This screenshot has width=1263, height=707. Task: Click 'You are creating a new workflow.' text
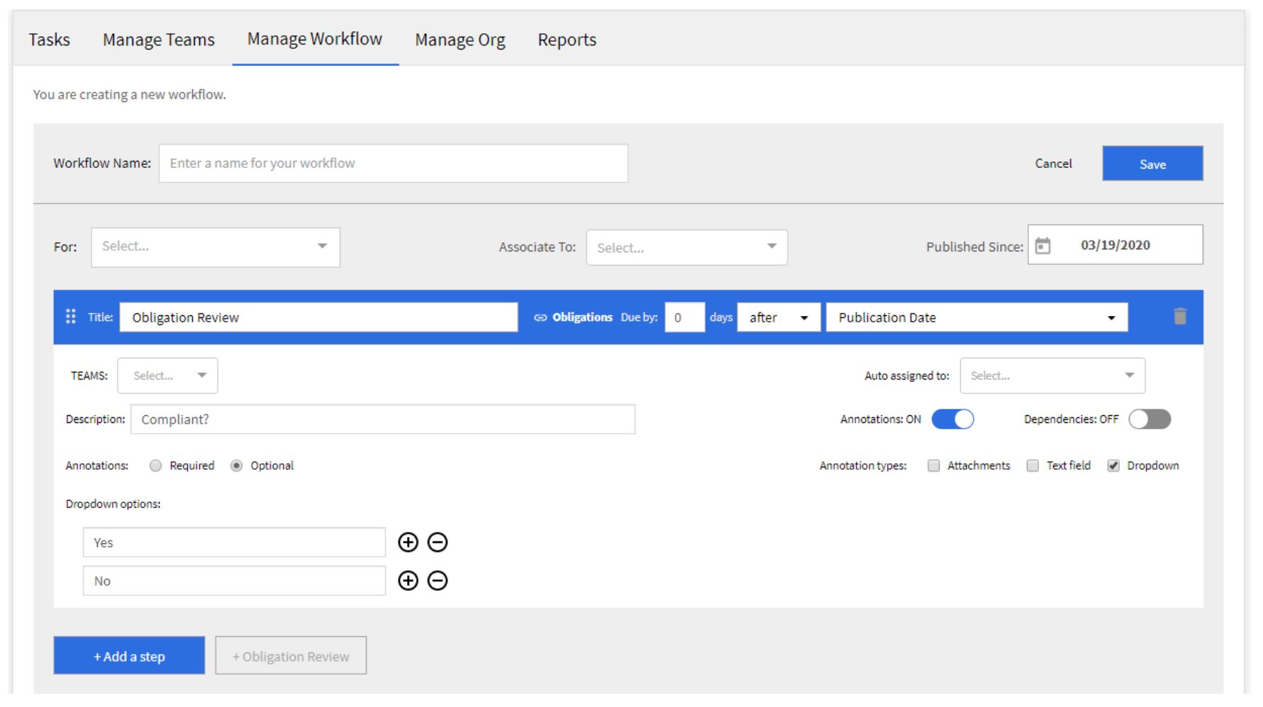pyautogui.click(x=130, y=94)
